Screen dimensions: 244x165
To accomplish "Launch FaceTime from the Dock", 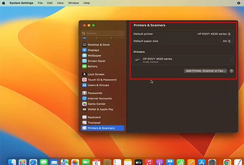I will pyautogui.click(x=86, y=162).
